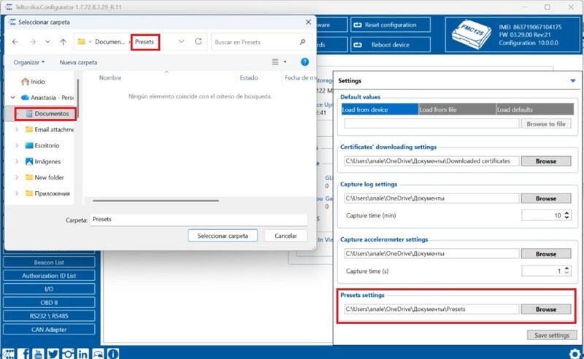
Task: Open the Organizar menu
Action: pyautogui.click(x=29, y=62)
